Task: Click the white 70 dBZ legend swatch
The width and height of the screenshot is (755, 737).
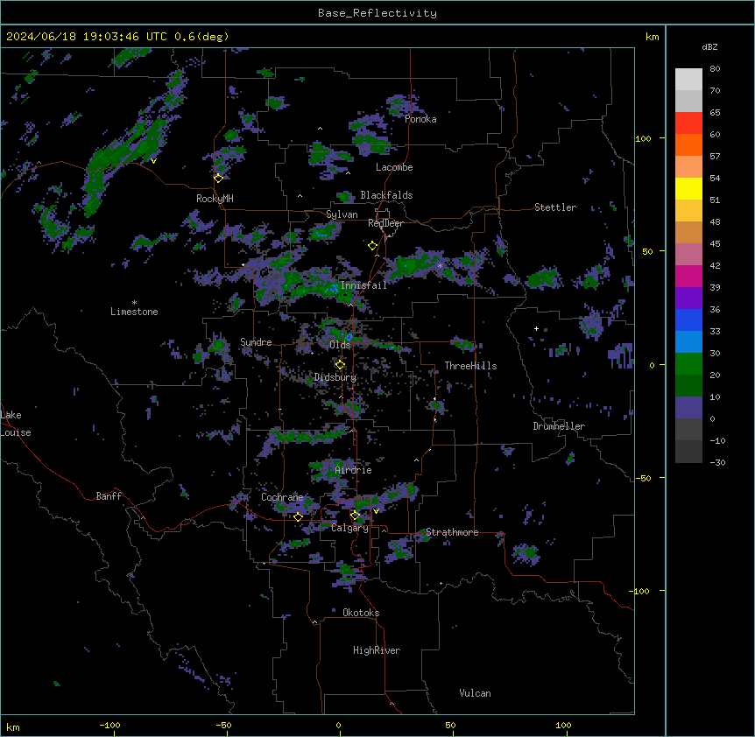Action: point(688,80)
